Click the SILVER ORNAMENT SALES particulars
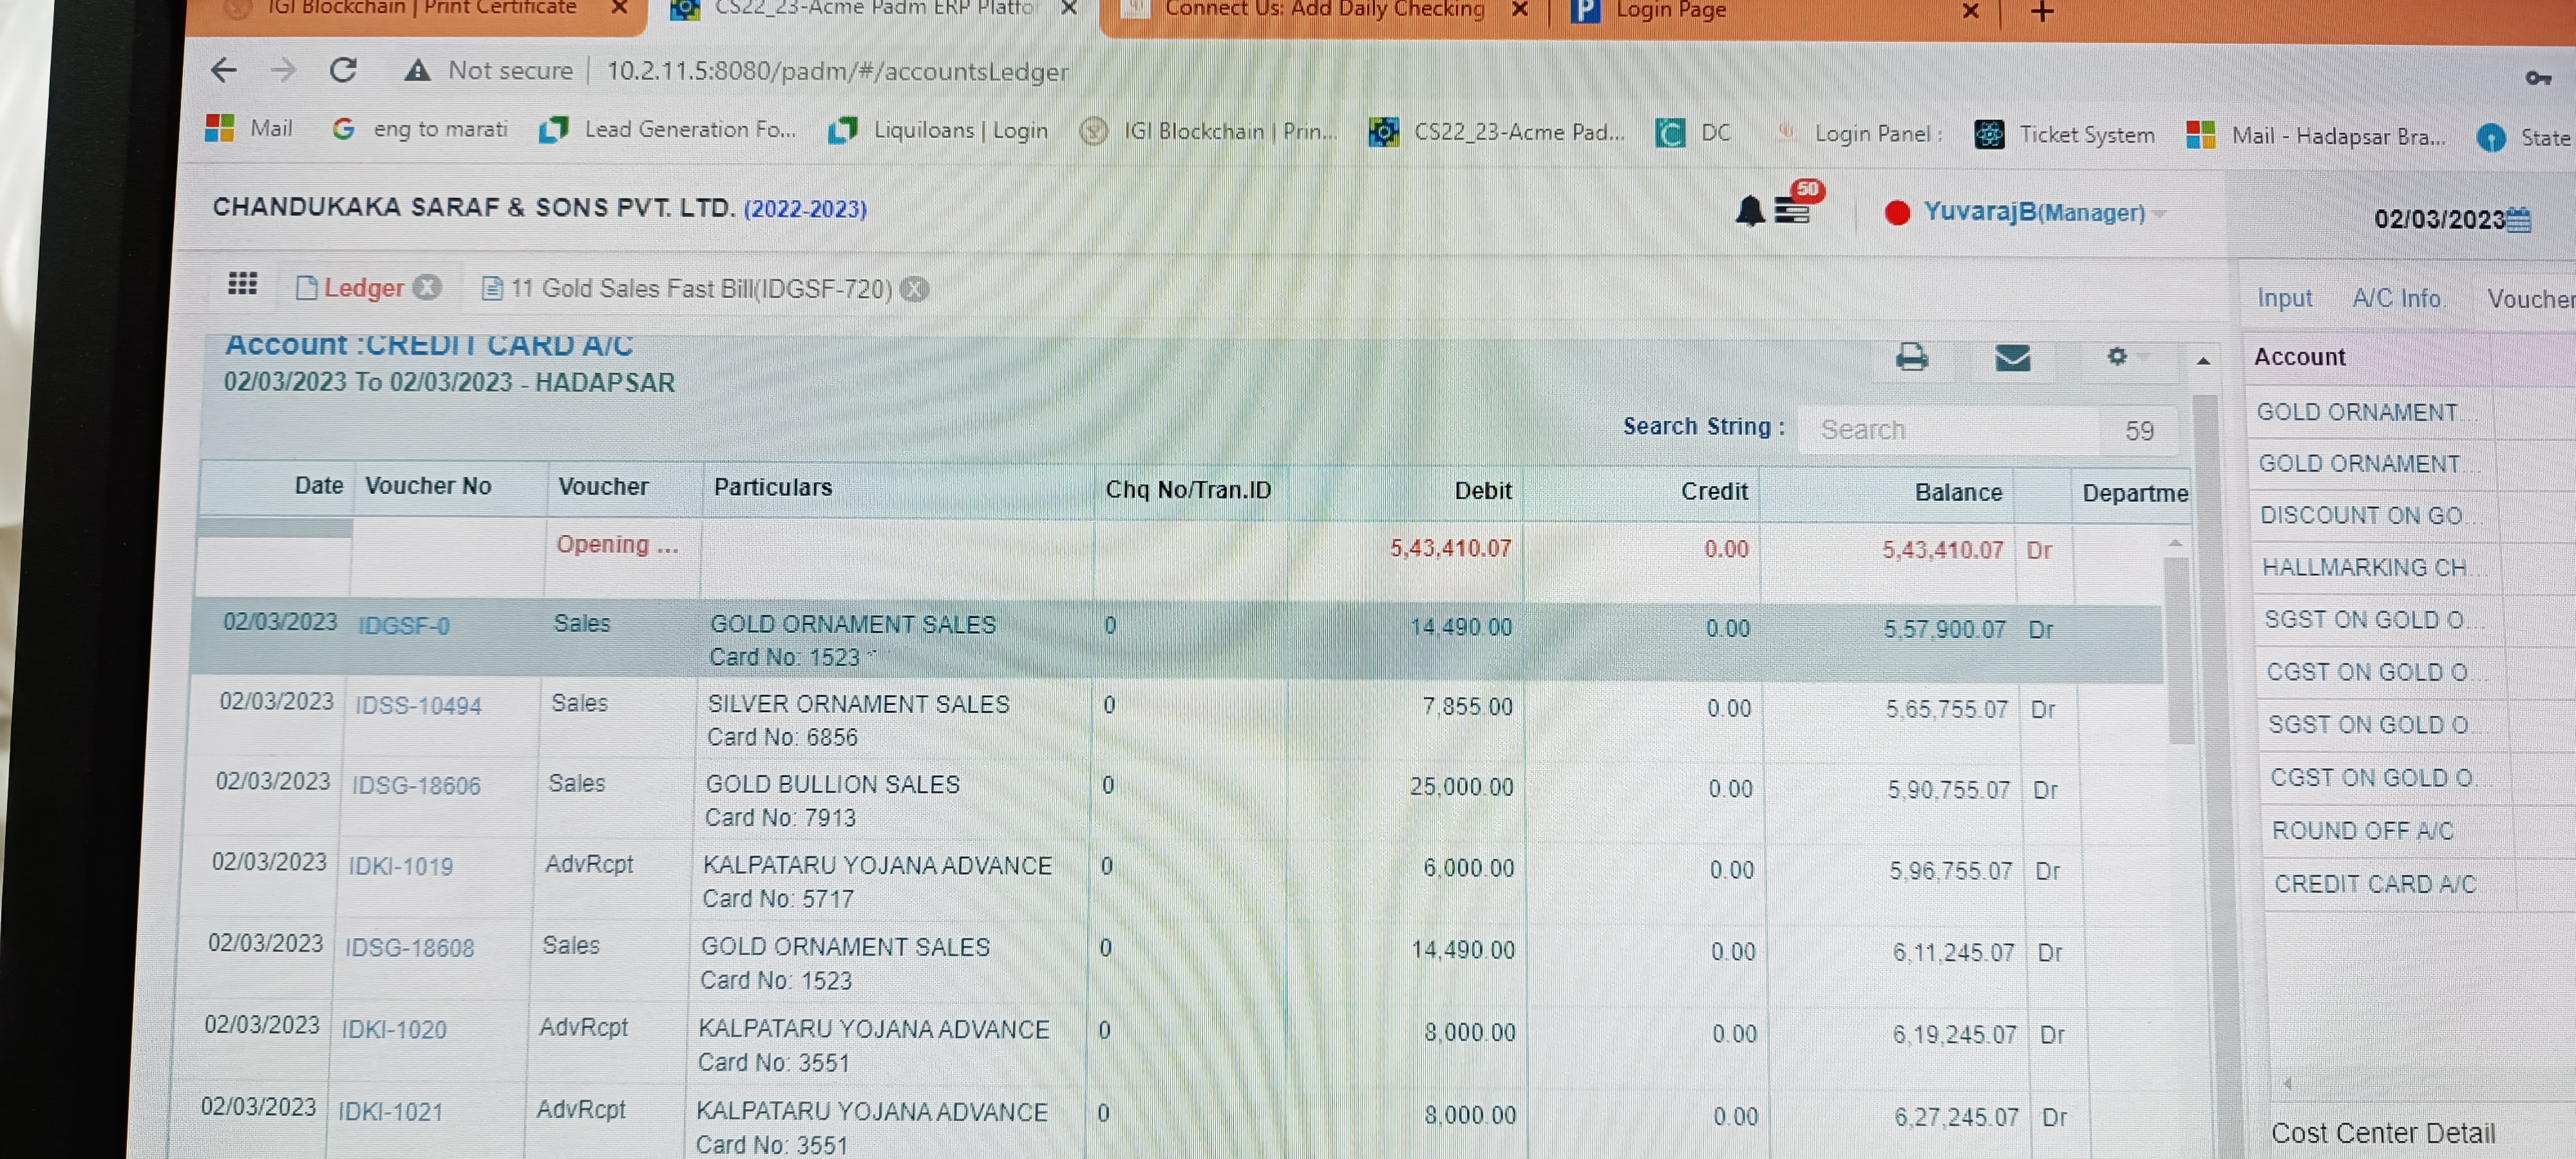 (x=858, y=704)
